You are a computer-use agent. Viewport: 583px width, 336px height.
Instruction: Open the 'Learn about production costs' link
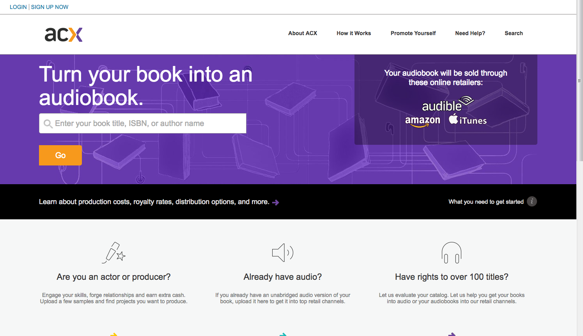coord(154,202)
